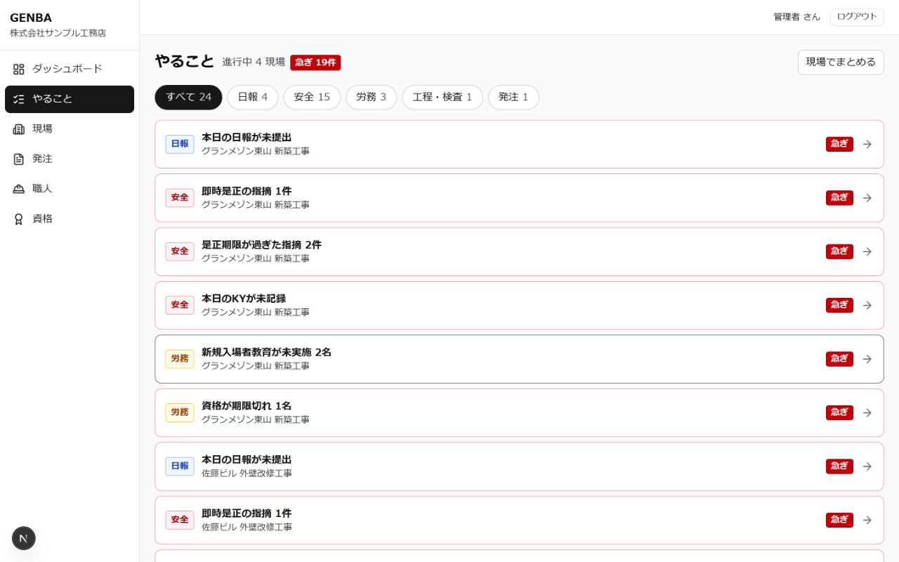Click arrow on 資格が期限切れ 1名 row
This screenshot has width=899, height=562.
[x=867, y=412]
